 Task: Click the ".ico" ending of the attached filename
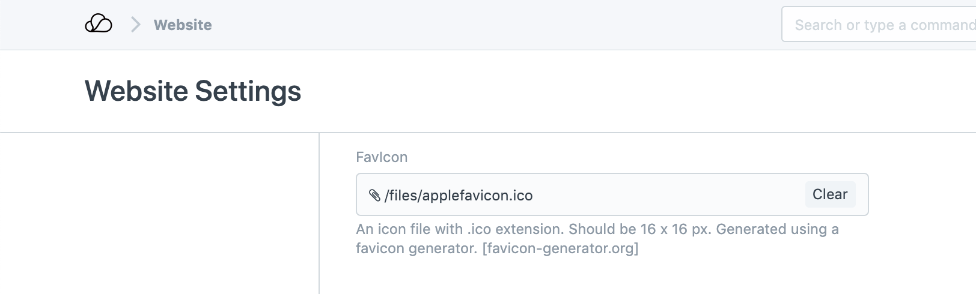(x=521, y=196)
